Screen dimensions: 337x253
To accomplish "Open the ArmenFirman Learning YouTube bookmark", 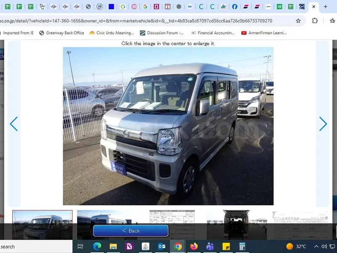I will 264,33.
